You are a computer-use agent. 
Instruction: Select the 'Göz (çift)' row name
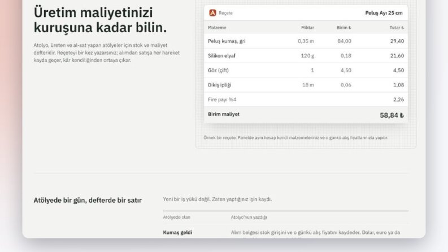tap(218, 70)
